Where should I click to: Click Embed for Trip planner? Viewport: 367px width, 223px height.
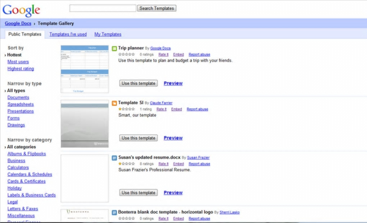(x=178, y=55)
